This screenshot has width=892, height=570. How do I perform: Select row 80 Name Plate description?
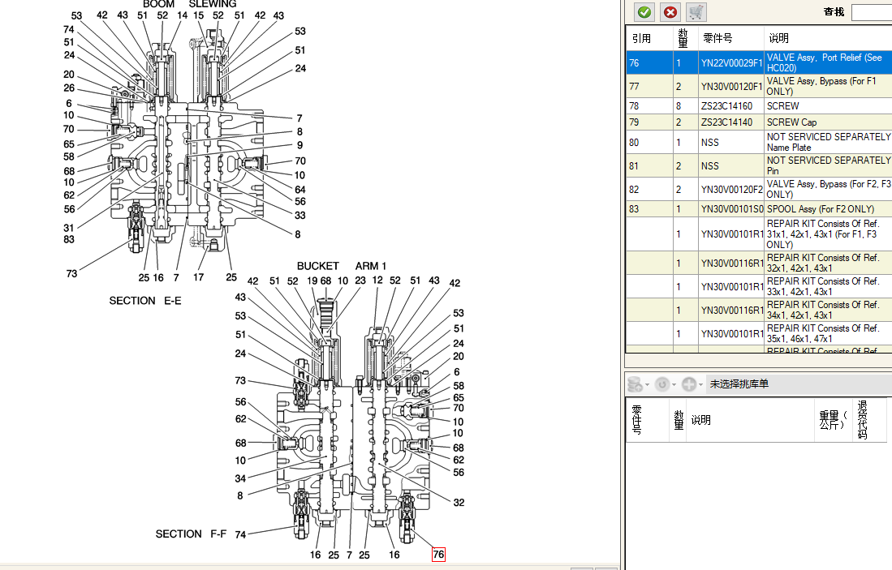[x=828, y=142]
